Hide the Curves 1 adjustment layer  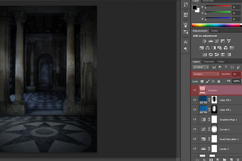point(195,129)
